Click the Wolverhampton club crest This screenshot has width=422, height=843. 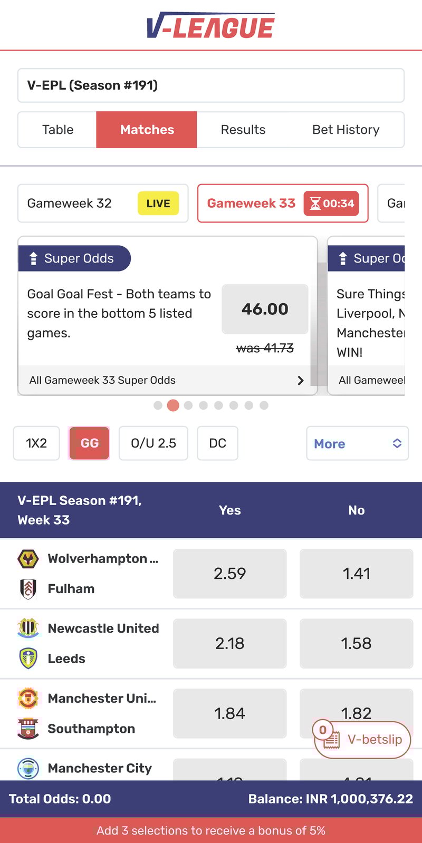[28, 559]
